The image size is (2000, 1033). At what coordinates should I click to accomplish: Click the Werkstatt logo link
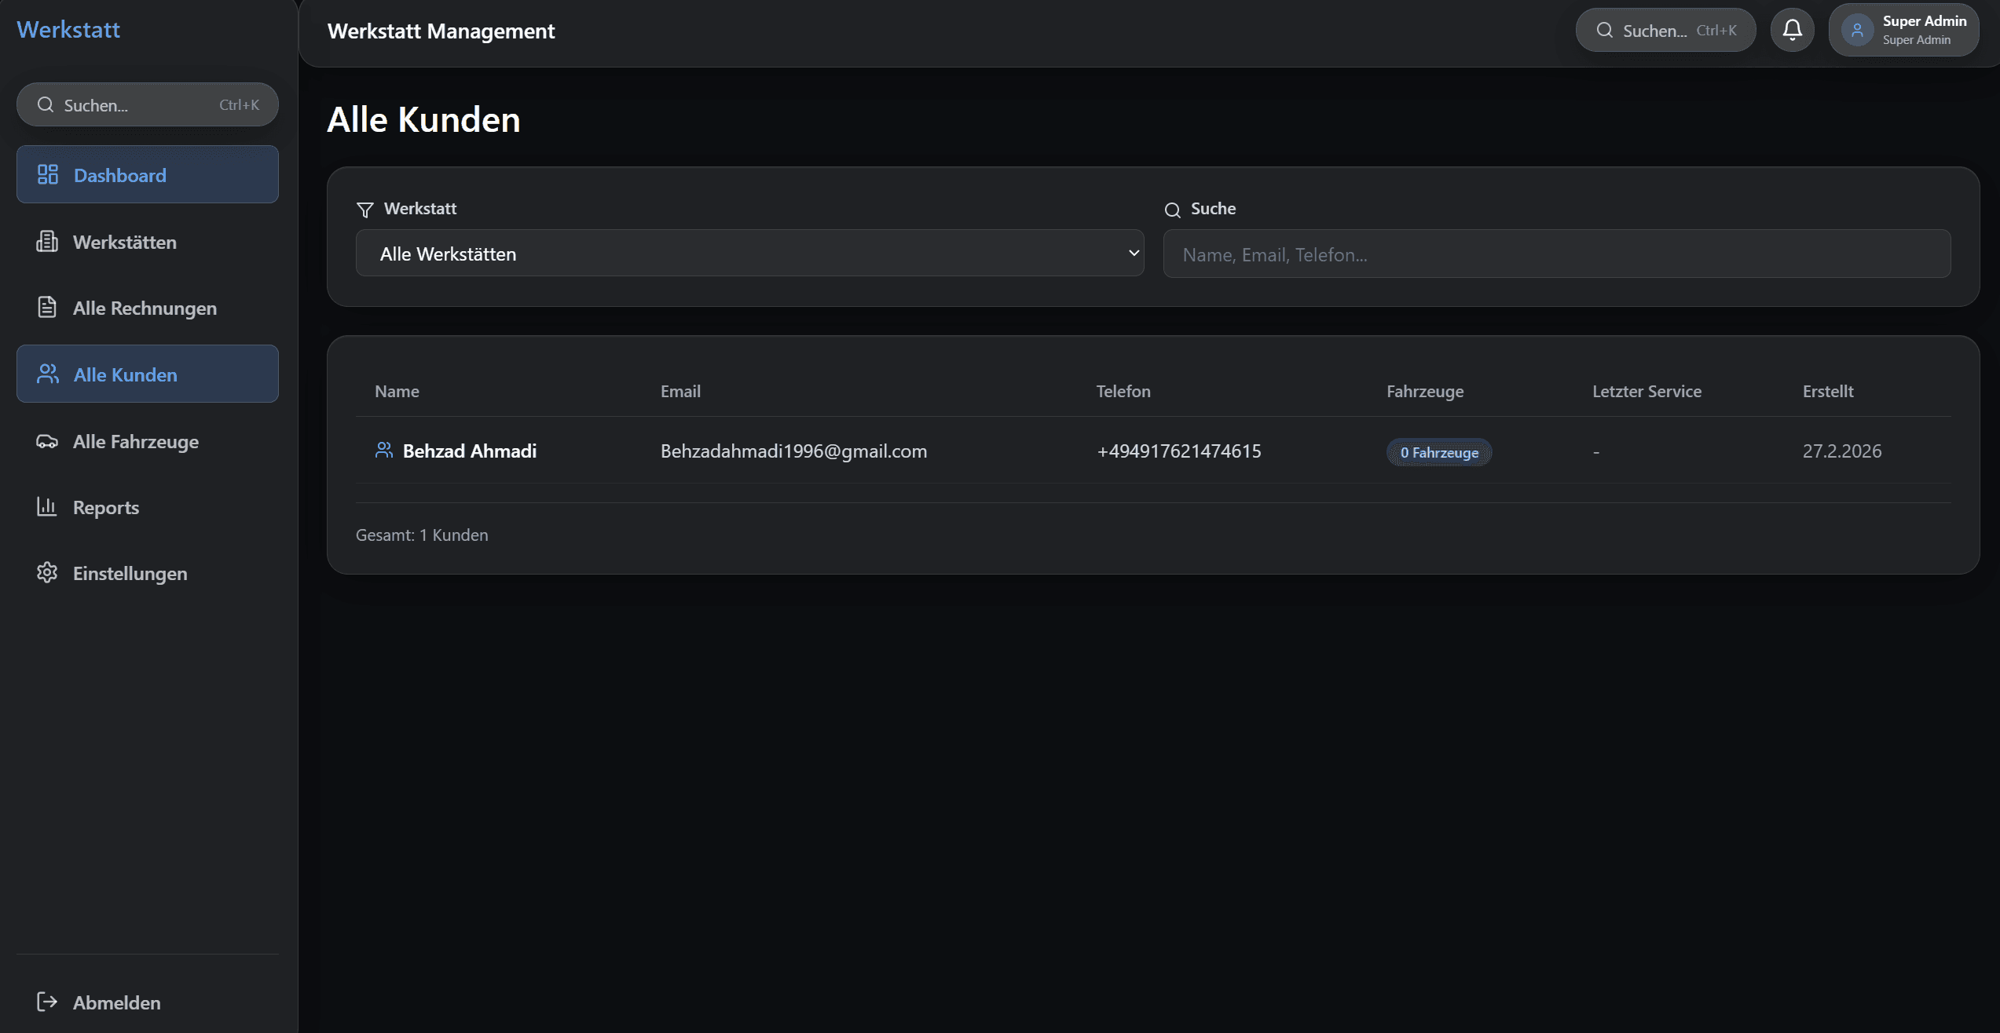click(68, 30)
